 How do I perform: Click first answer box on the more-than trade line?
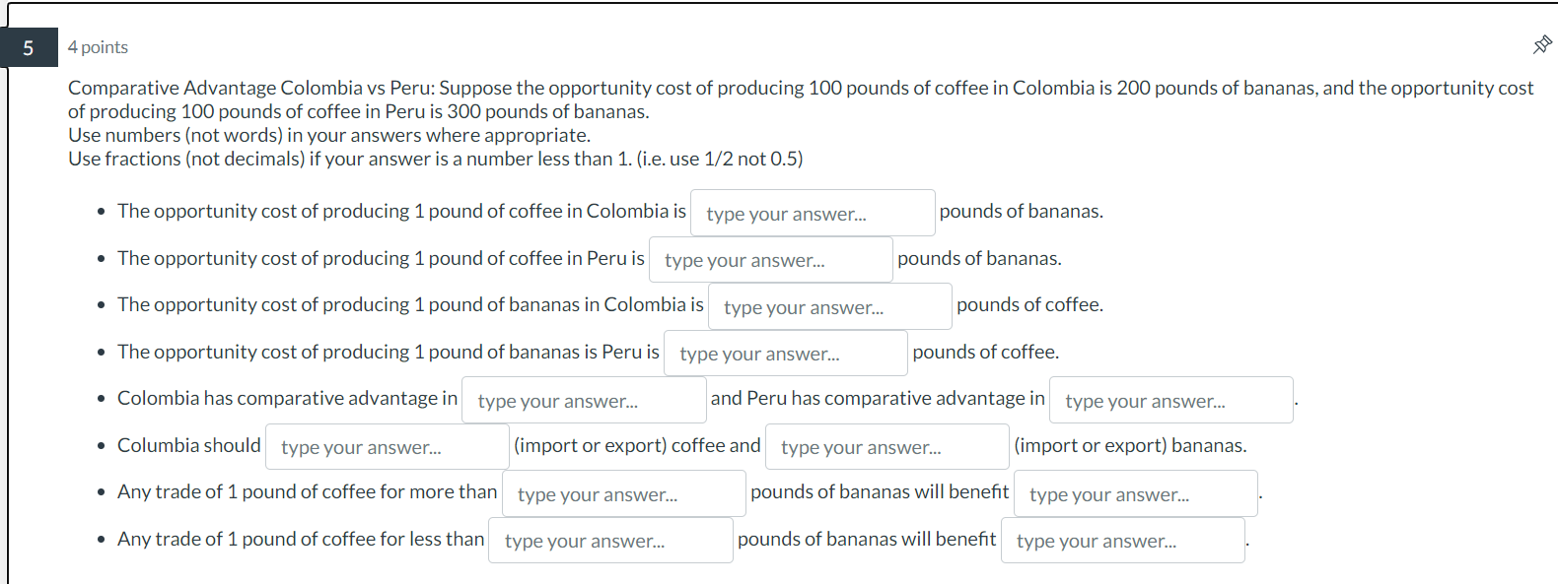(x=623, y=492)
